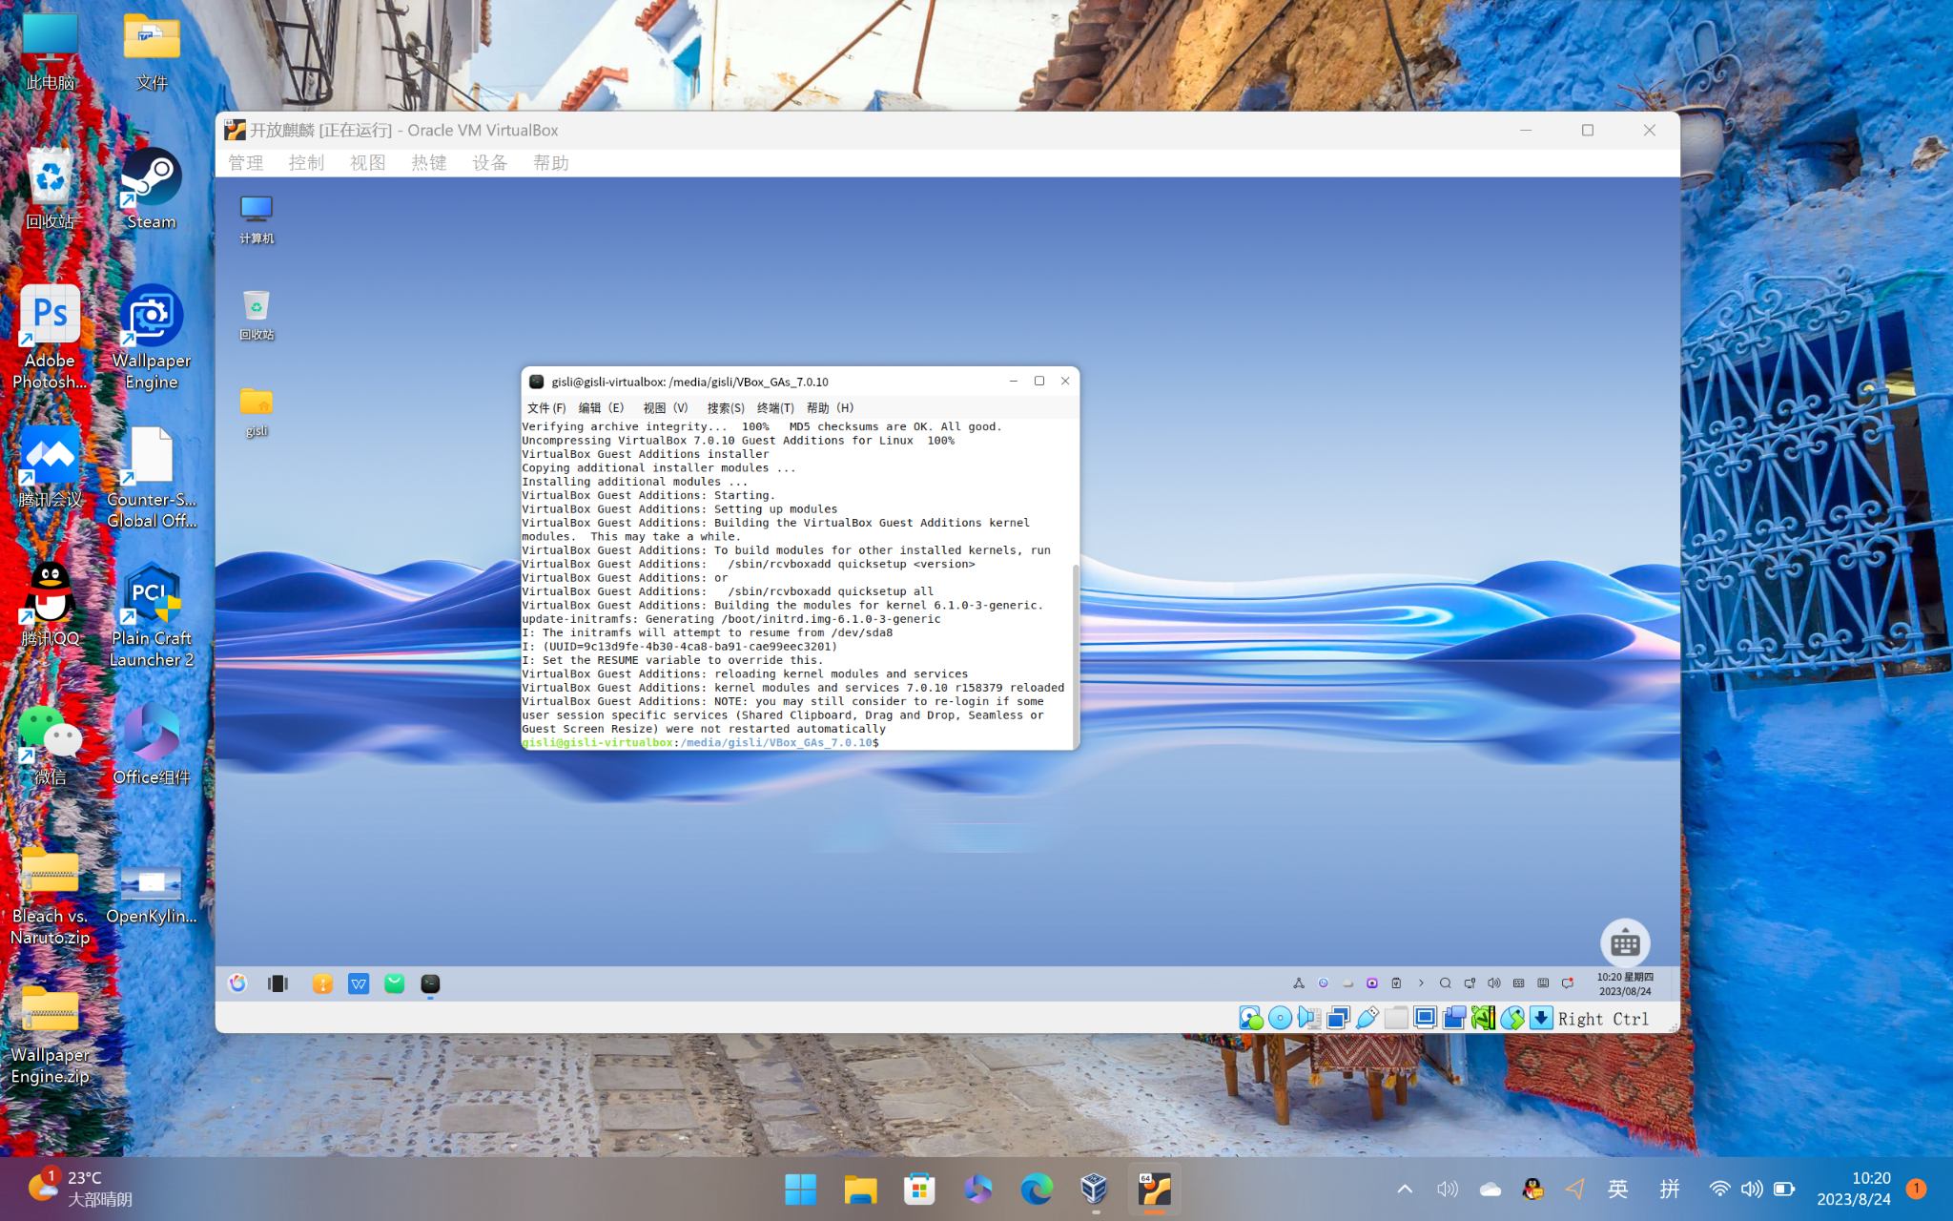
Task: Select the Adobe Photoshop desktop shortcut
Action: pos(50,338)
